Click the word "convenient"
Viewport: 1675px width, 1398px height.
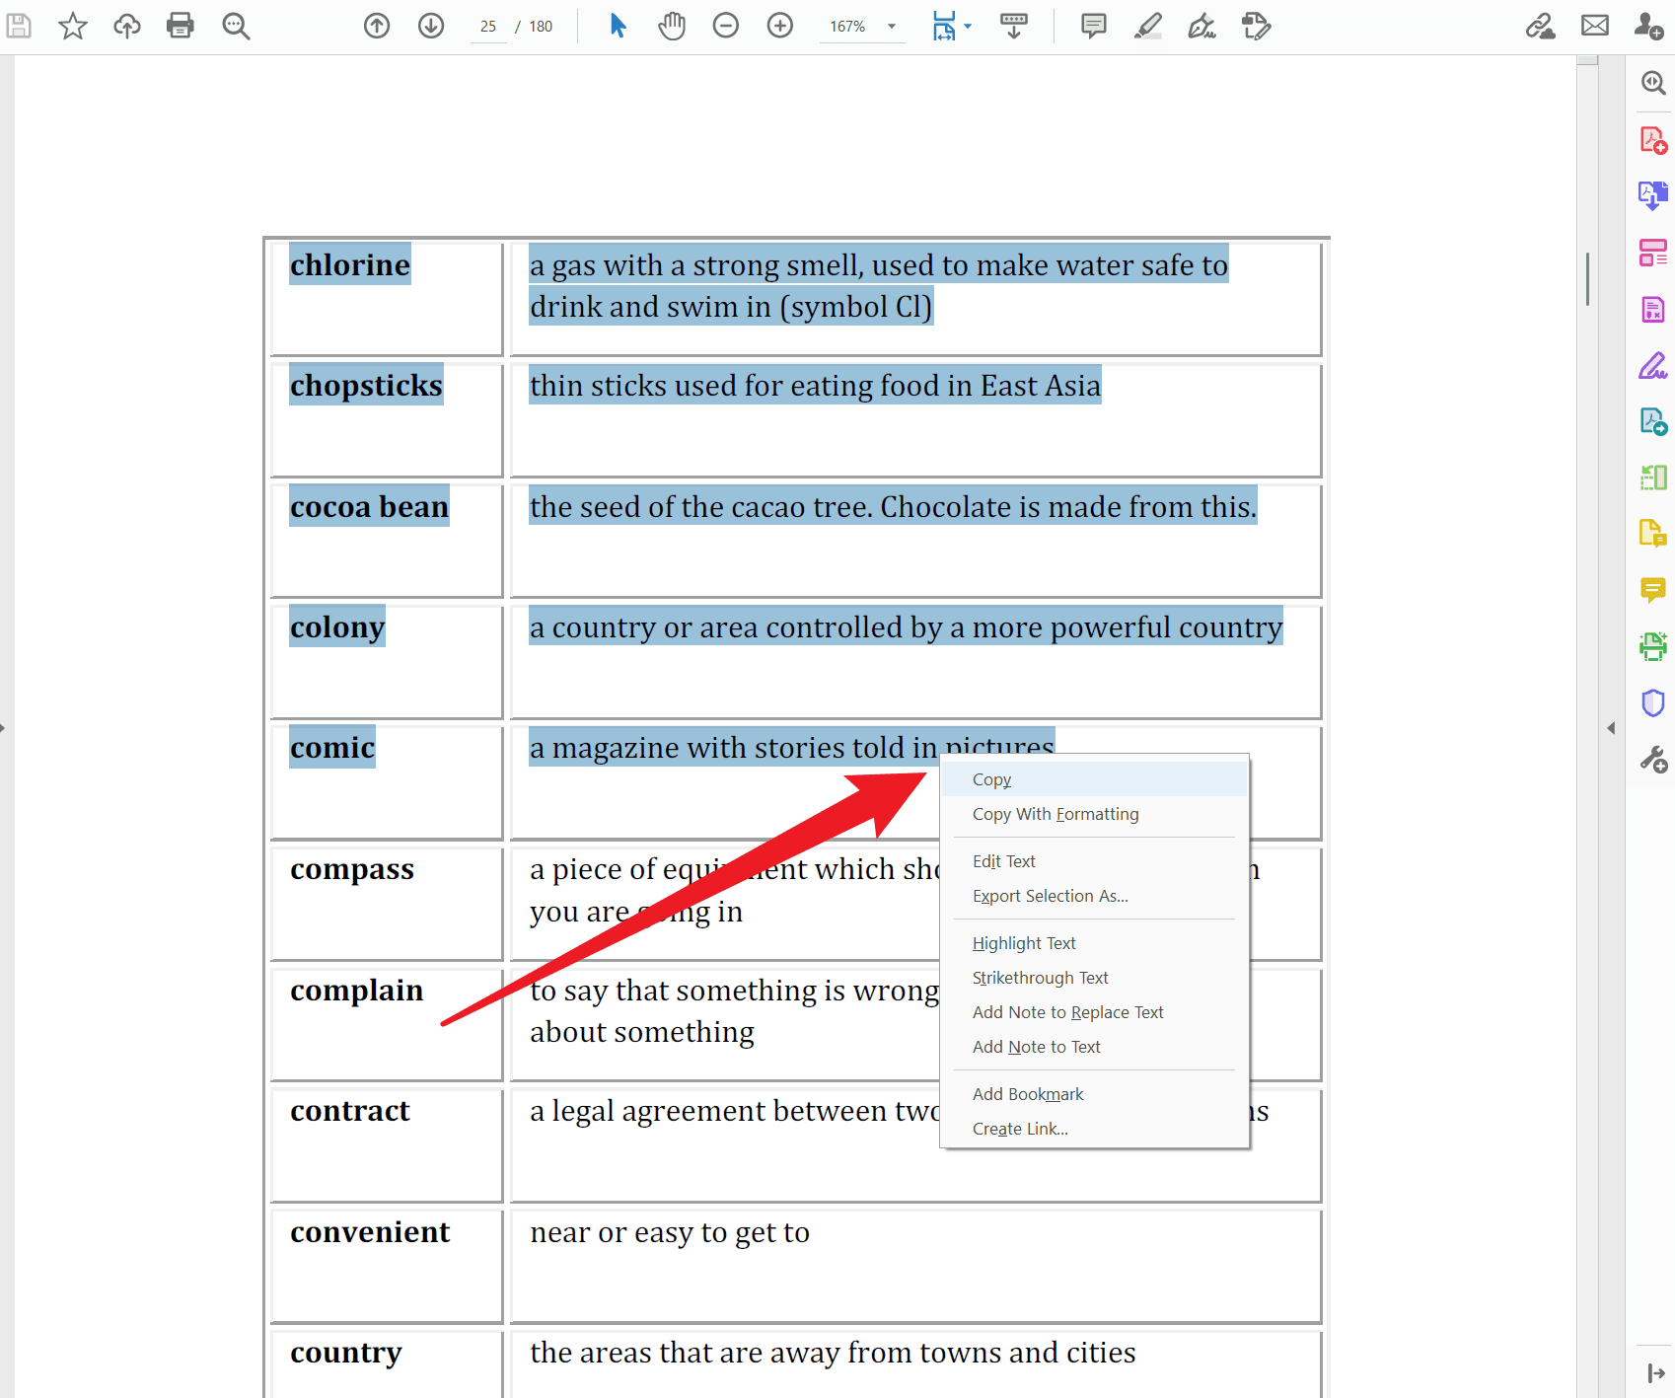pyautogui.click(x=370, y=1232)
